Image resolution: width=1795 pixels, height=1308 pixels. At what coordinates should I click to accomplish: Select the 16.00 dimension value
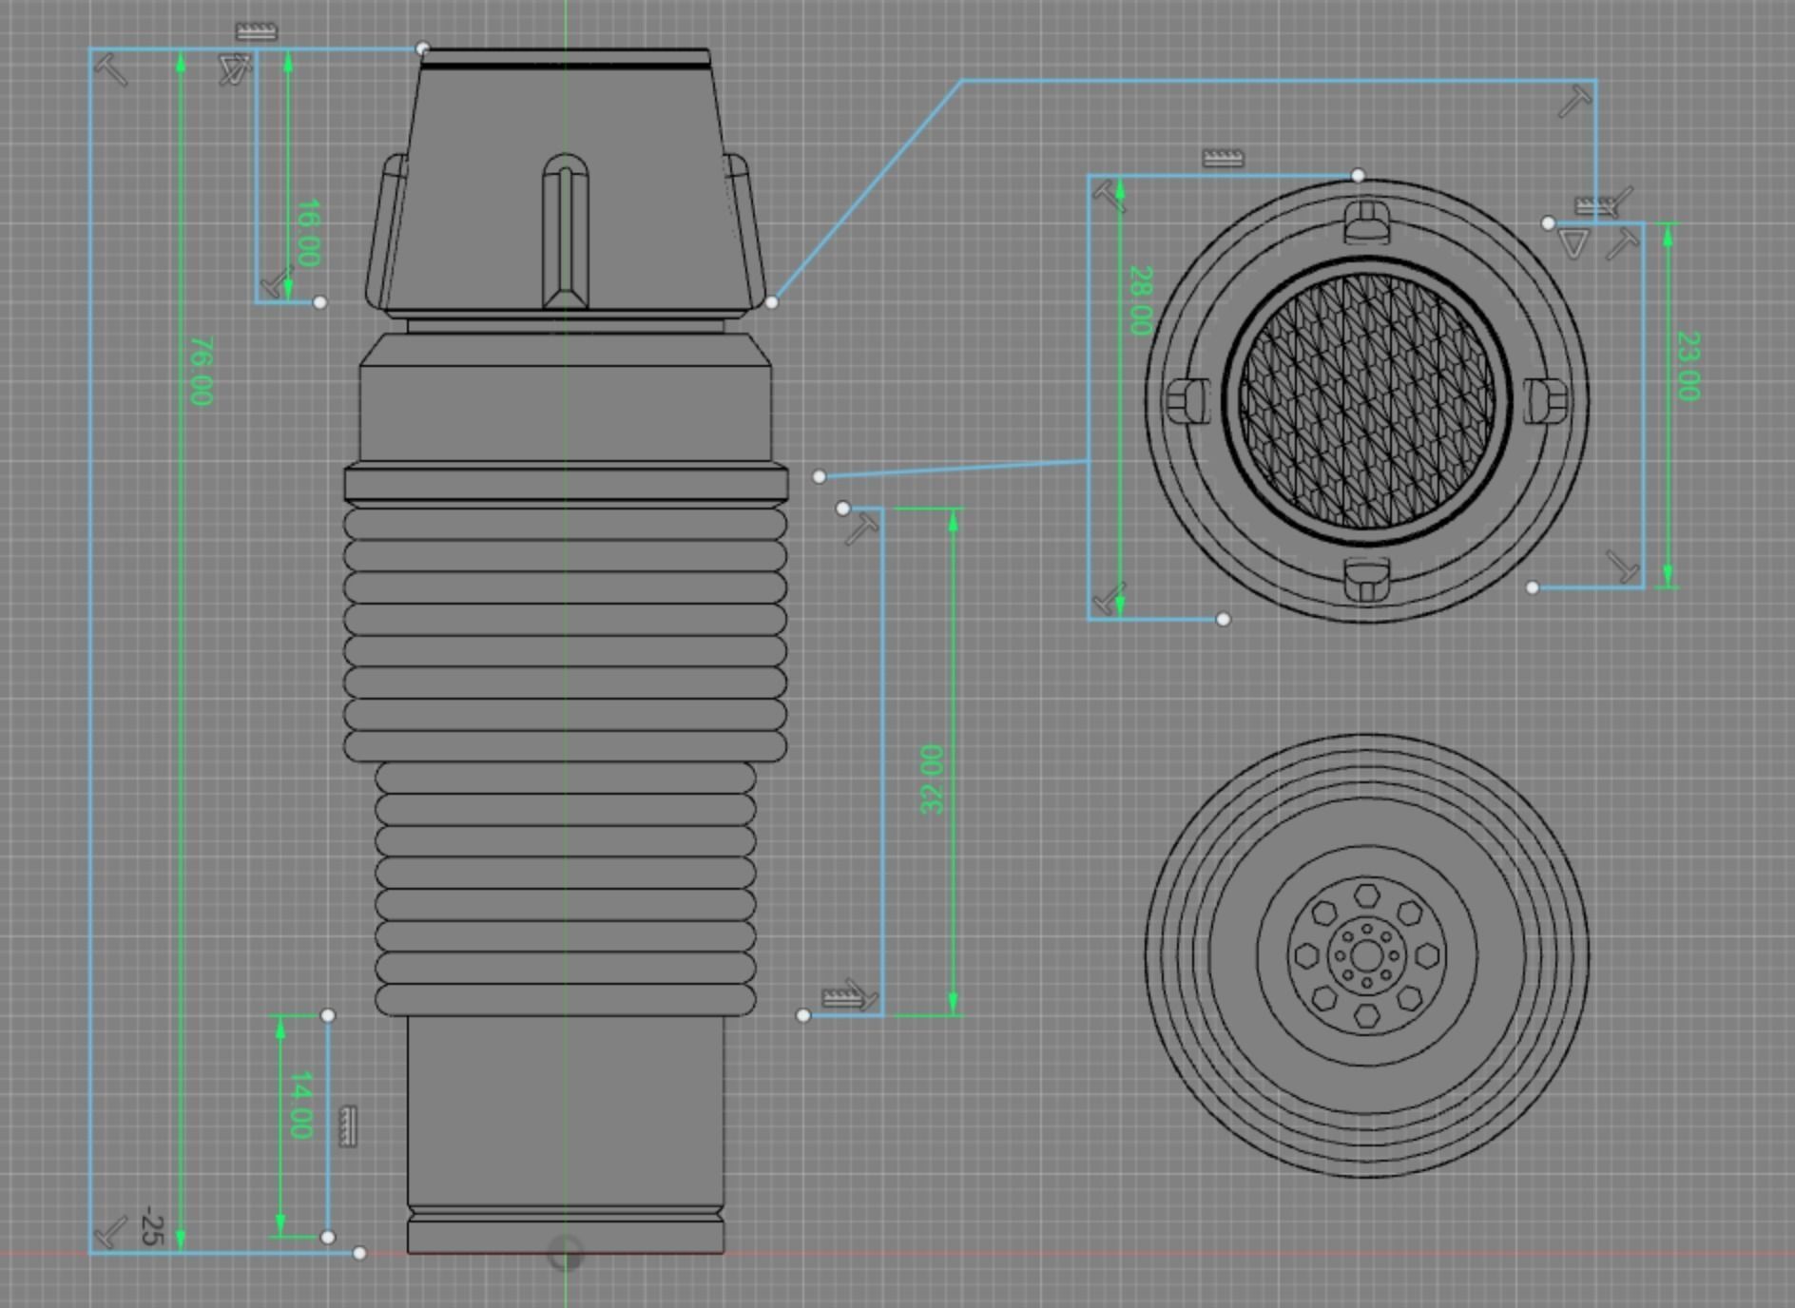click(x=308, y=233)
